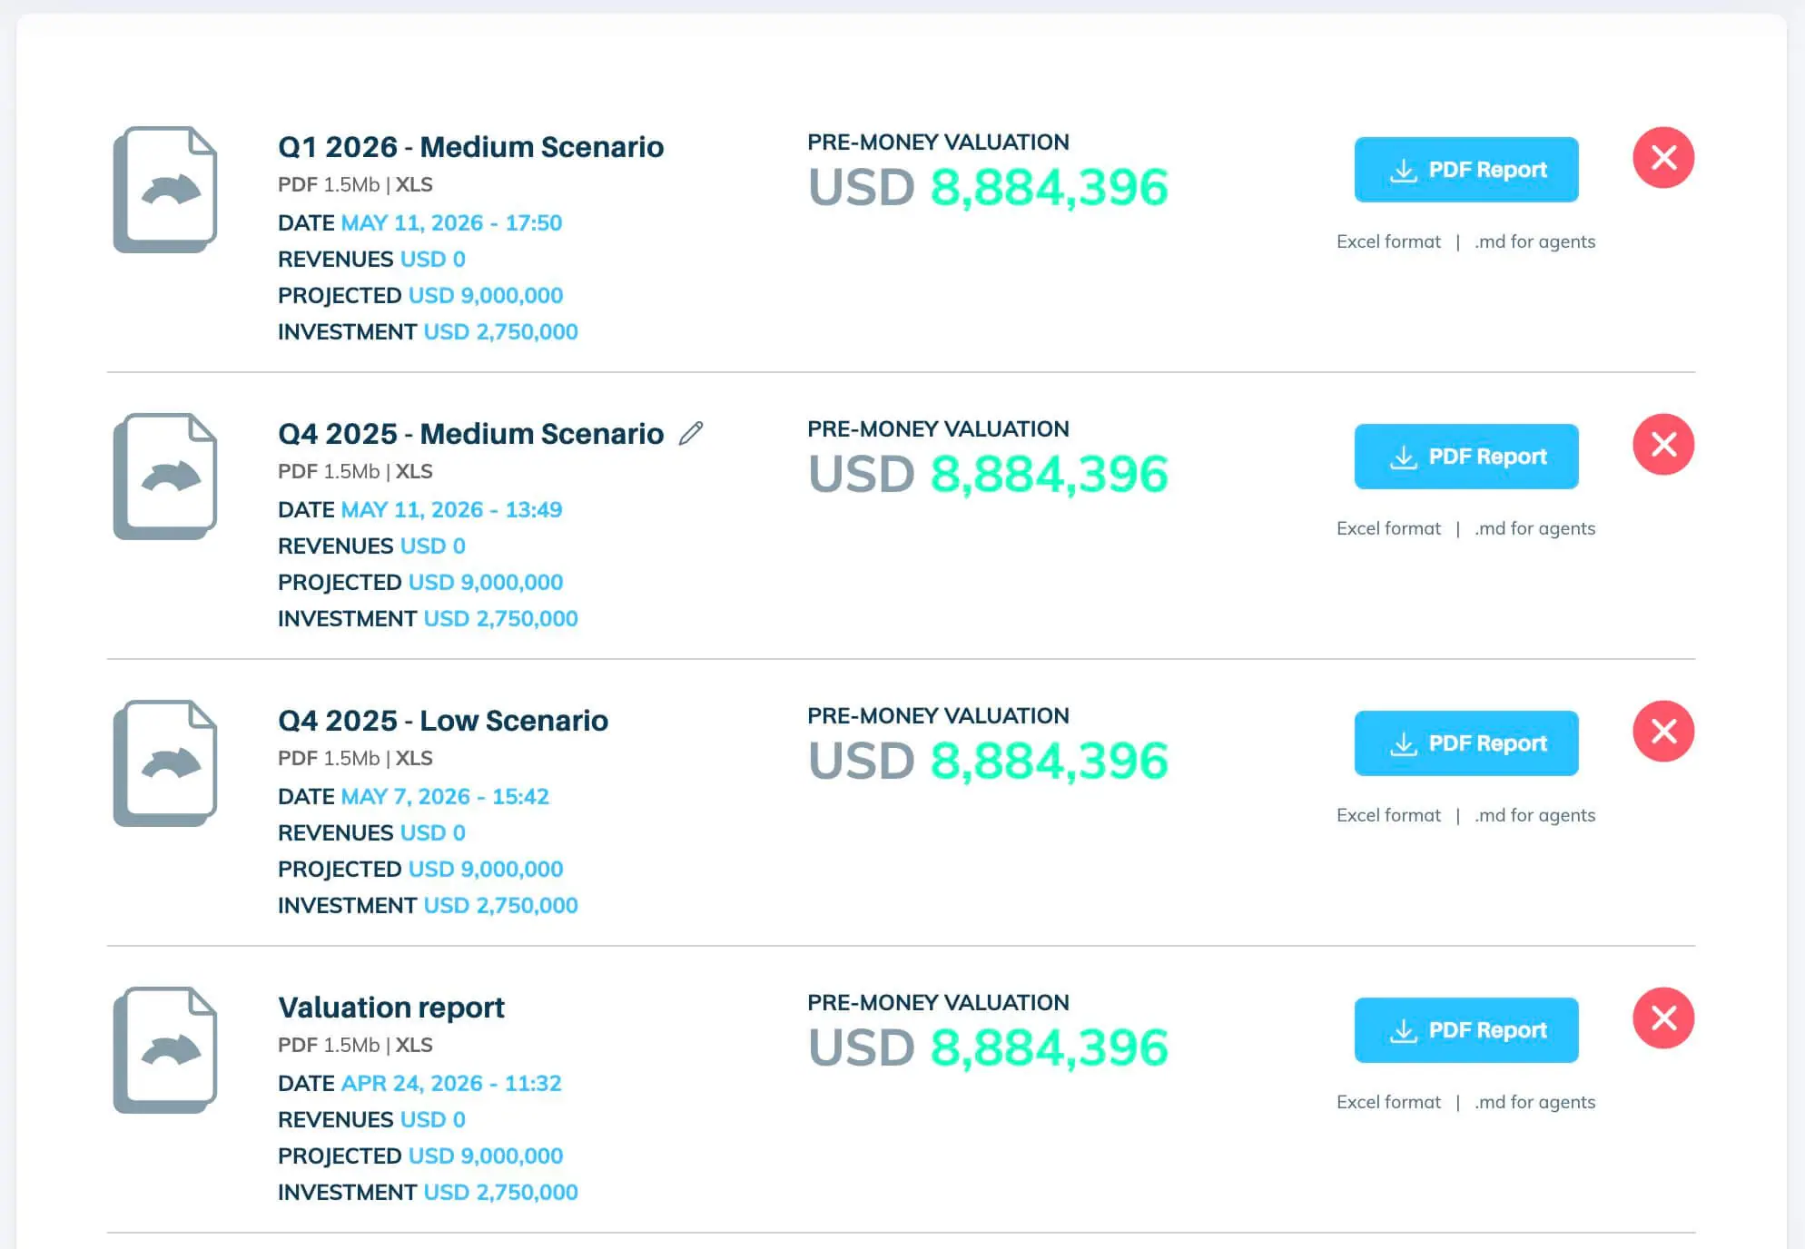
Task: Get .md for agents of Q1 2026 scenario
Action: pyautogui.click(x=1534, y=241)
